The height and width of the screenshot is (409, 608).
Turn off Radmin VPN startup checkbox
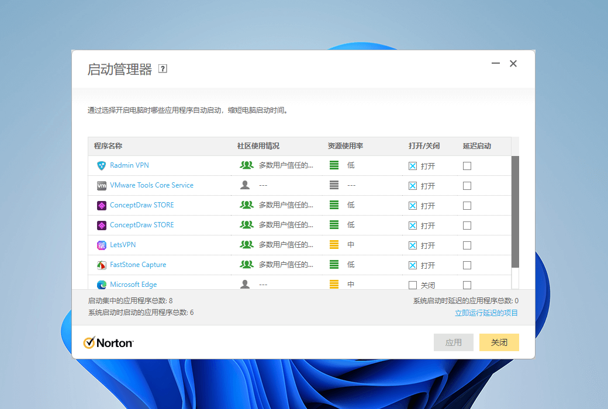click(x=413, y=166)
